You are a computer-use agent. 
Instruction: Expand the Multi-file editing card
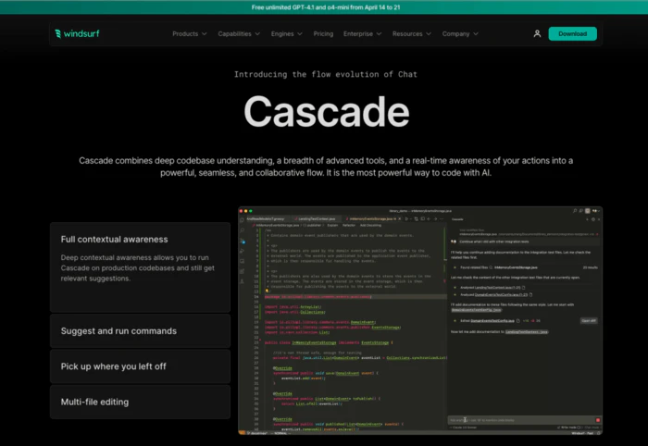pos(140,402)
